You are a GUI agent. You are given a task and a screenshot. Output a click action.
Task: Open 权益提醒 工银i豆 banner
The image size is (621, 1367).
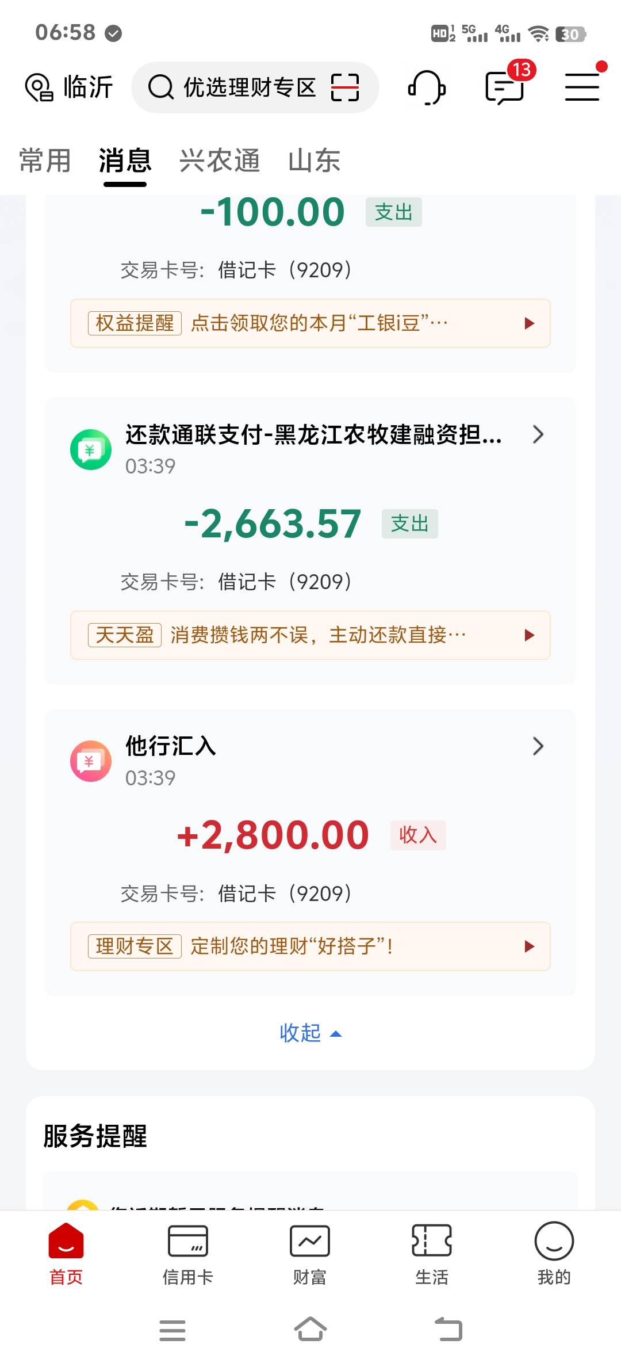[310, 323]
